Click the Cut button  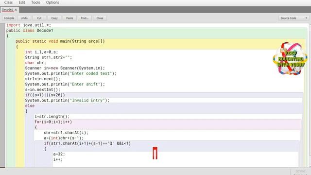tap(39, 18)
